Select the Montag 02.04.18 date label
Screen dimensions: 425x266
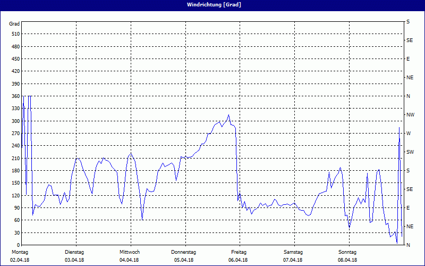click(x=19, y=256)
